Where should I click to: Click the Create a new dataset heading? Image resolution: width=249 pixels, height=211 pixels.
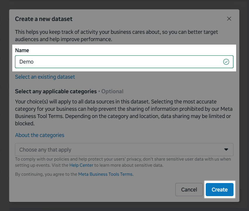coord(44,19)
